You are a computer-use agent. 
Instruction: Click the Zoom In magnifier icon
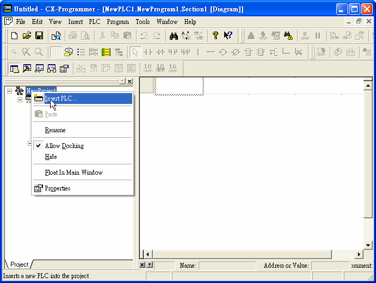click(39, 52)
